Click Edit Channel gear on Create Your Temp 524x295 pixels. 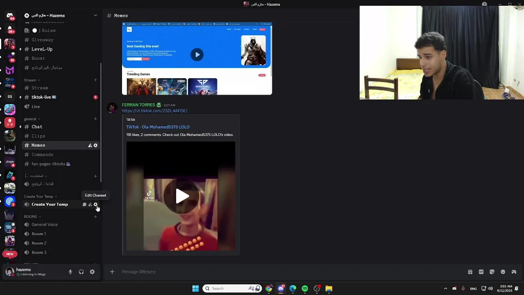[96, 204]
